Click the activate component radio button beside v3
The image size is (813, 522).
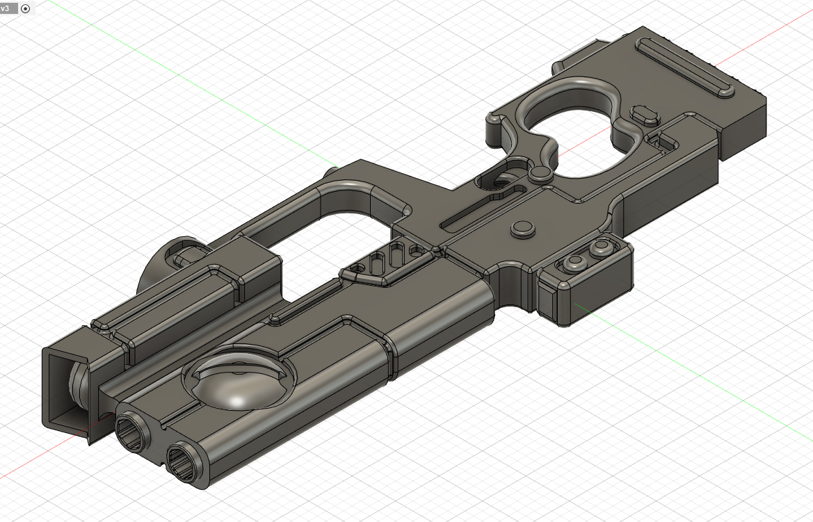[26, 9]
